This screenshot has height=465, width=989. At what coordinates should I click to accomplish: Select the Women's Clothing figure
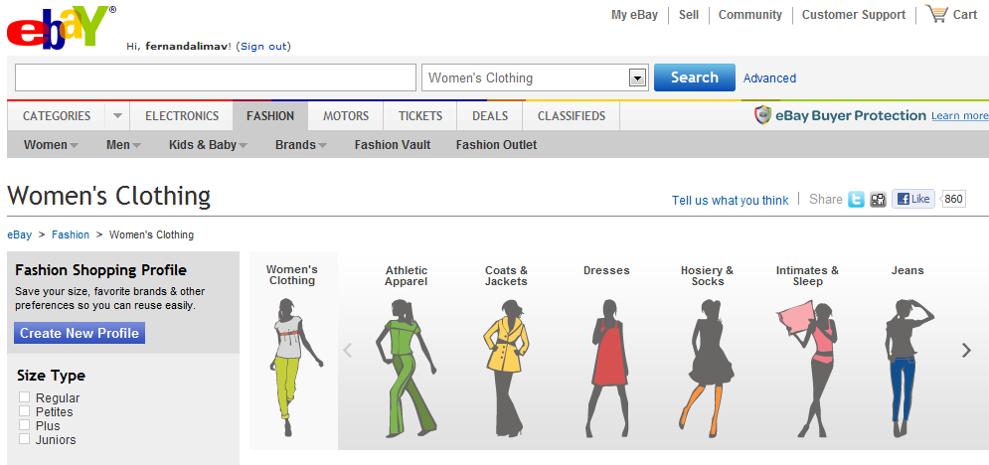click(x=294, y=368)
